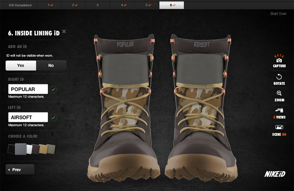Image resolution: width=294 pixels, height=191 pixels.
Task: Select No to remove the iD
Action: tap(51, 65)
